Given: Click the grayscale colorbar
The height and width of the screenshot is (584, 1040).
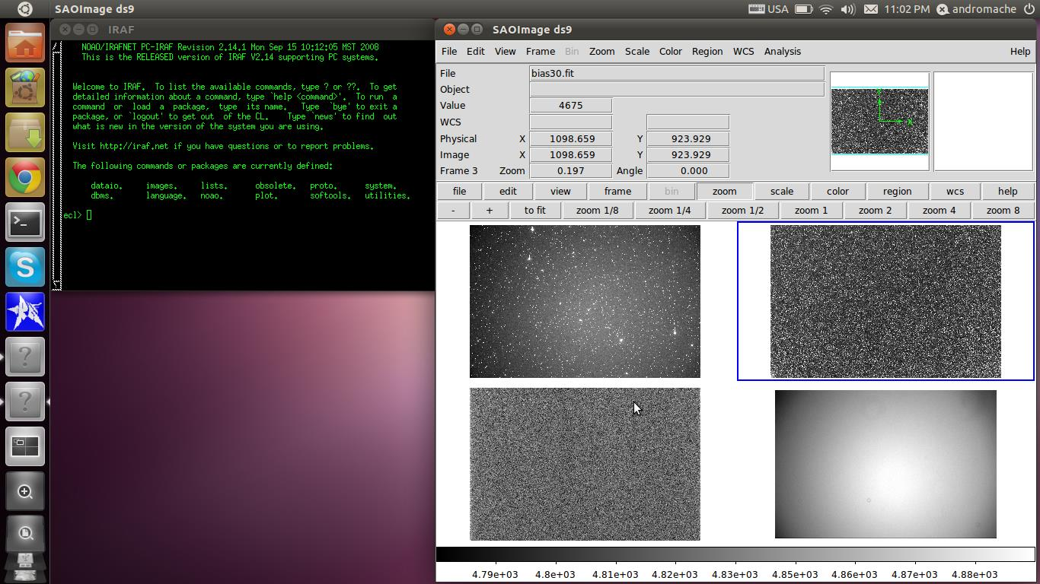Looking at the screenshot, I should coord(735,554).
